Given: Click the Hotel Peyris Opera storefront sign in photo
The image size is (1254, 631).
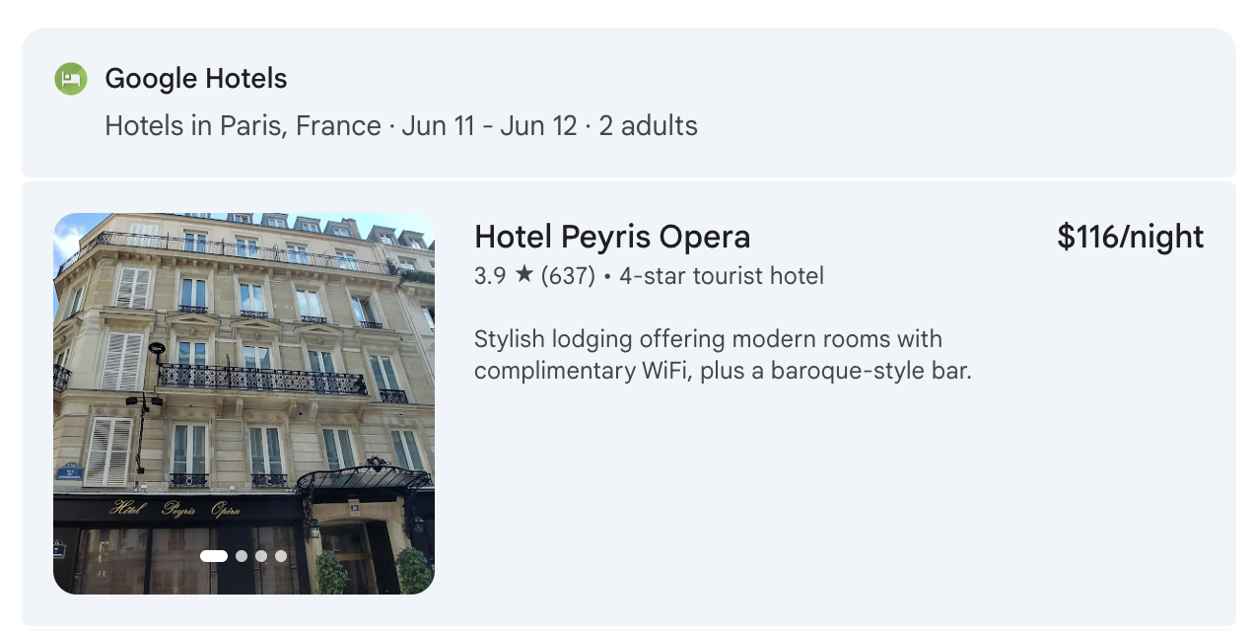Looking at the screenshot, I should [173, 510].
